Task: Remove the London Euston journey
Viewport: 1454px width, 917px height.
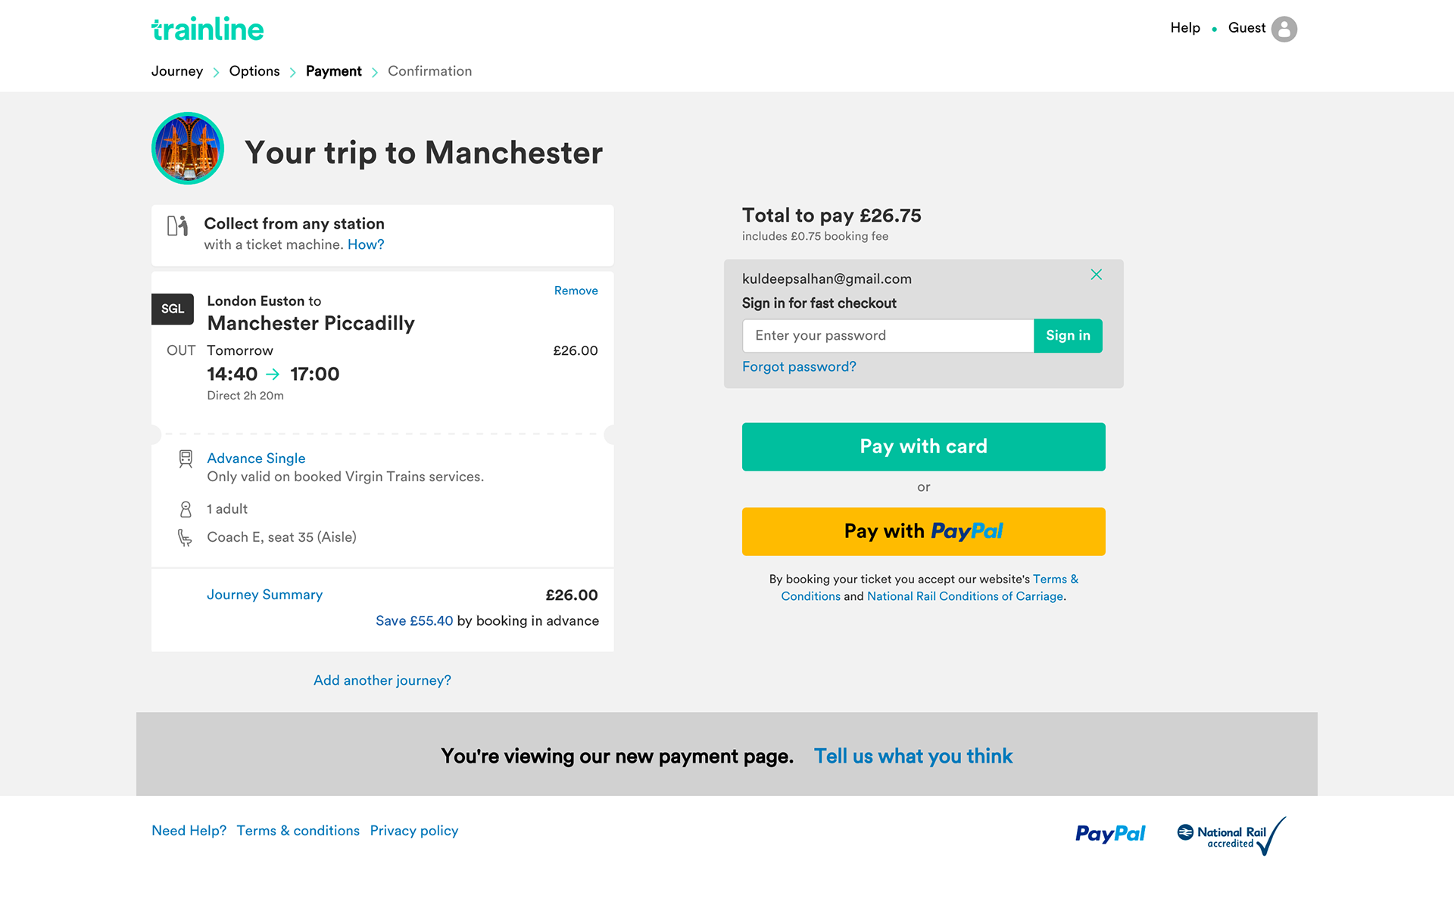Action: [576, 291]
